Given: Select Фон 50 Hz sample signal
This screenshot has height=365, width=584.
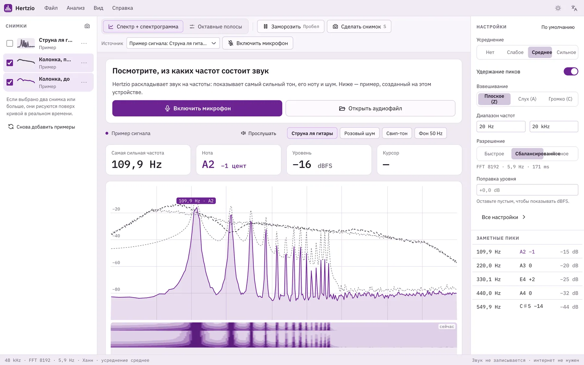Looking at the screenshot, I should [431, 133].
